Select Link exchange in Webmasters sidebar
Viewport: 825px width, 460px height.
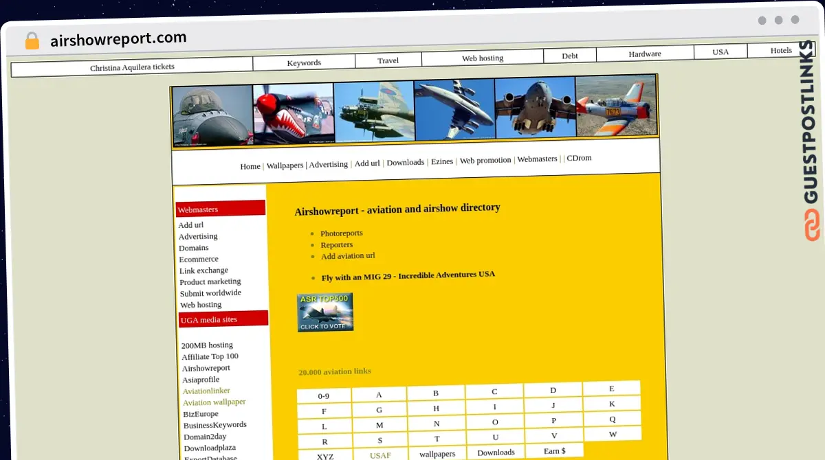point(203,271)
